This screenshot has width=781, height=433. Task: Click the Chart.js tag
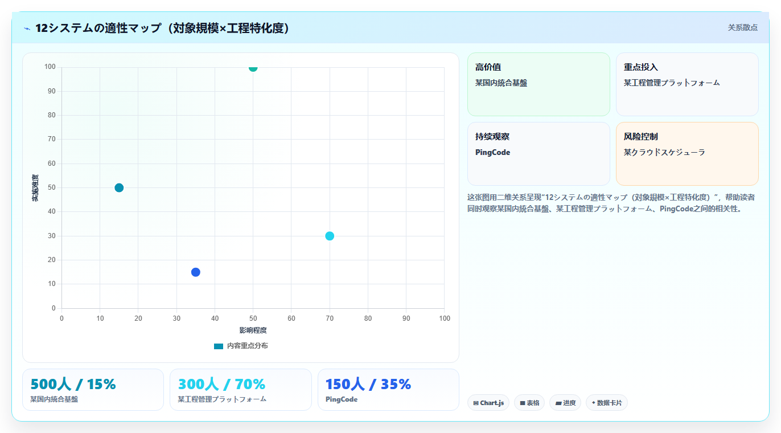coord(488,403)
